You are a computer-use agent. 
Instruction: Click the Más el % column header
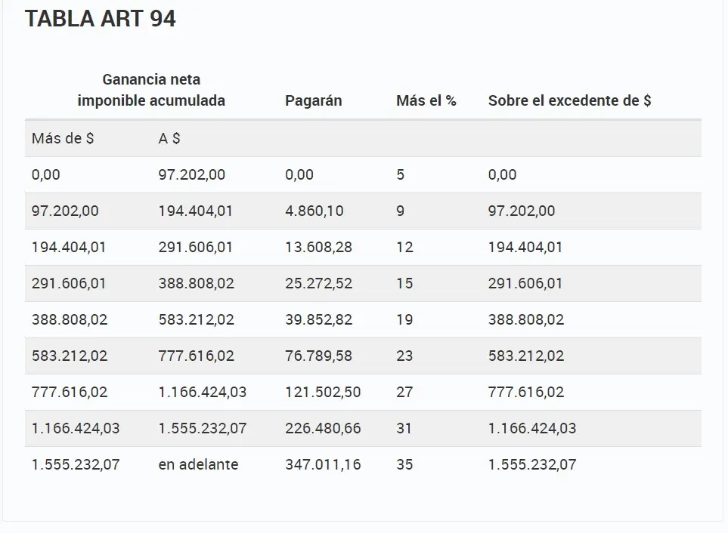[x=426, y=100]
